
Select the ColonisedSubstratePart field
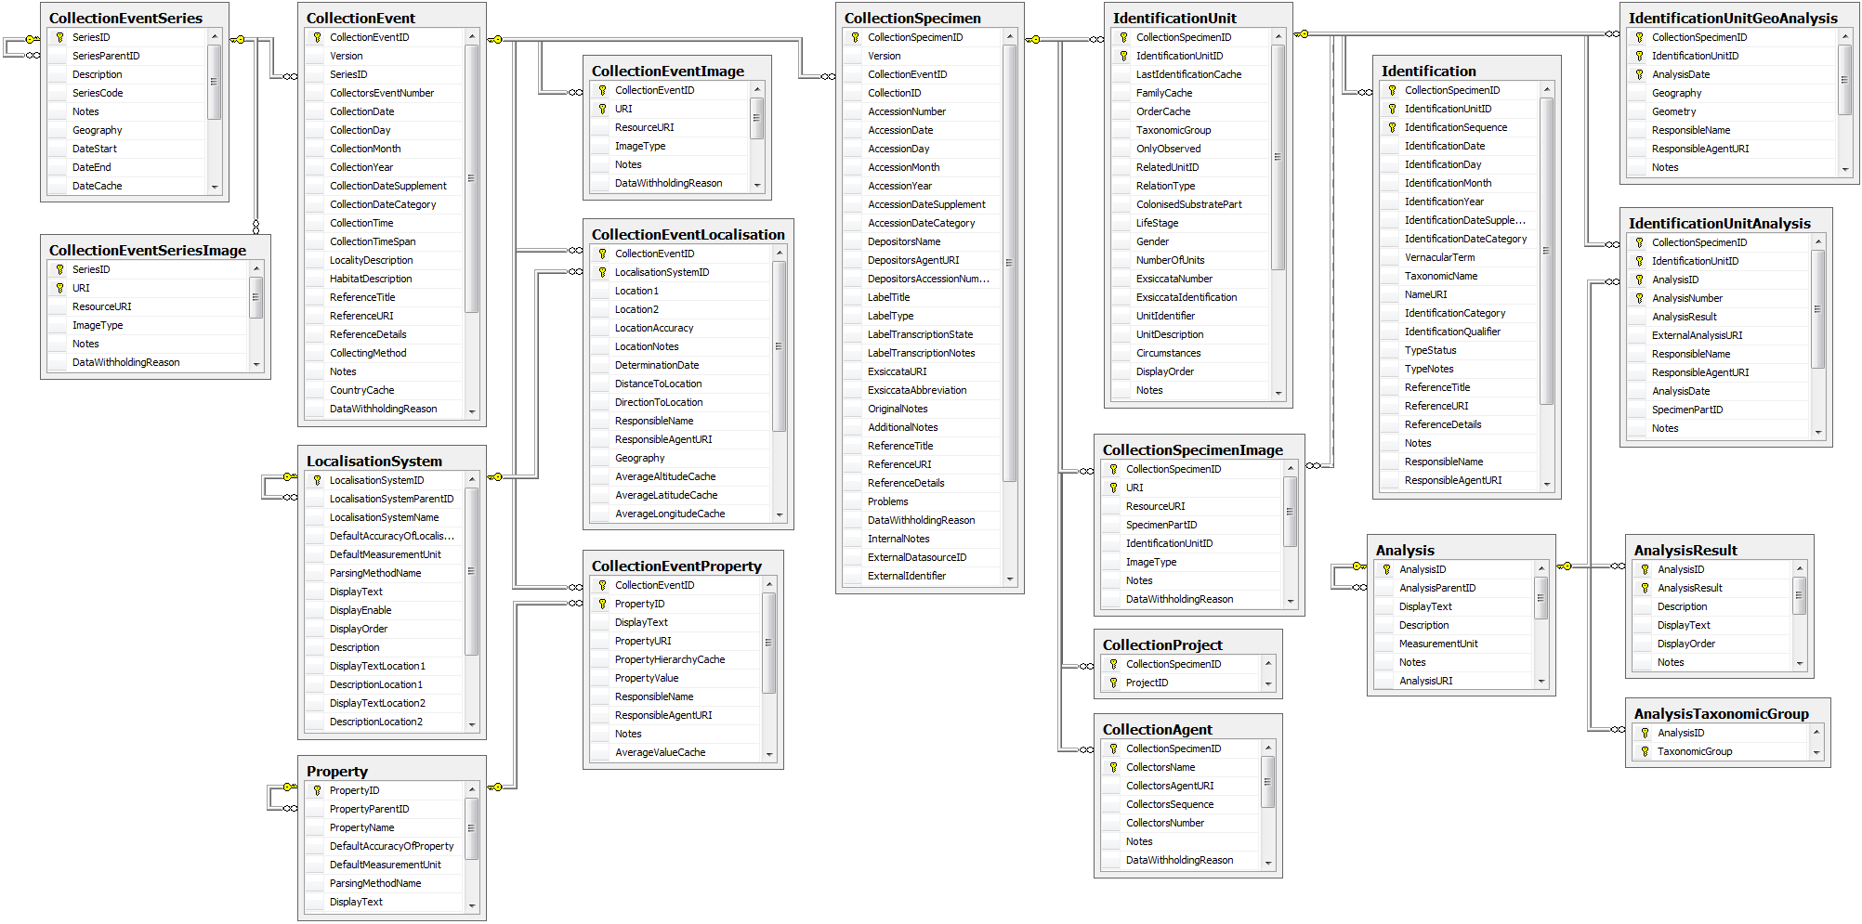click(x=1190, y=204)
